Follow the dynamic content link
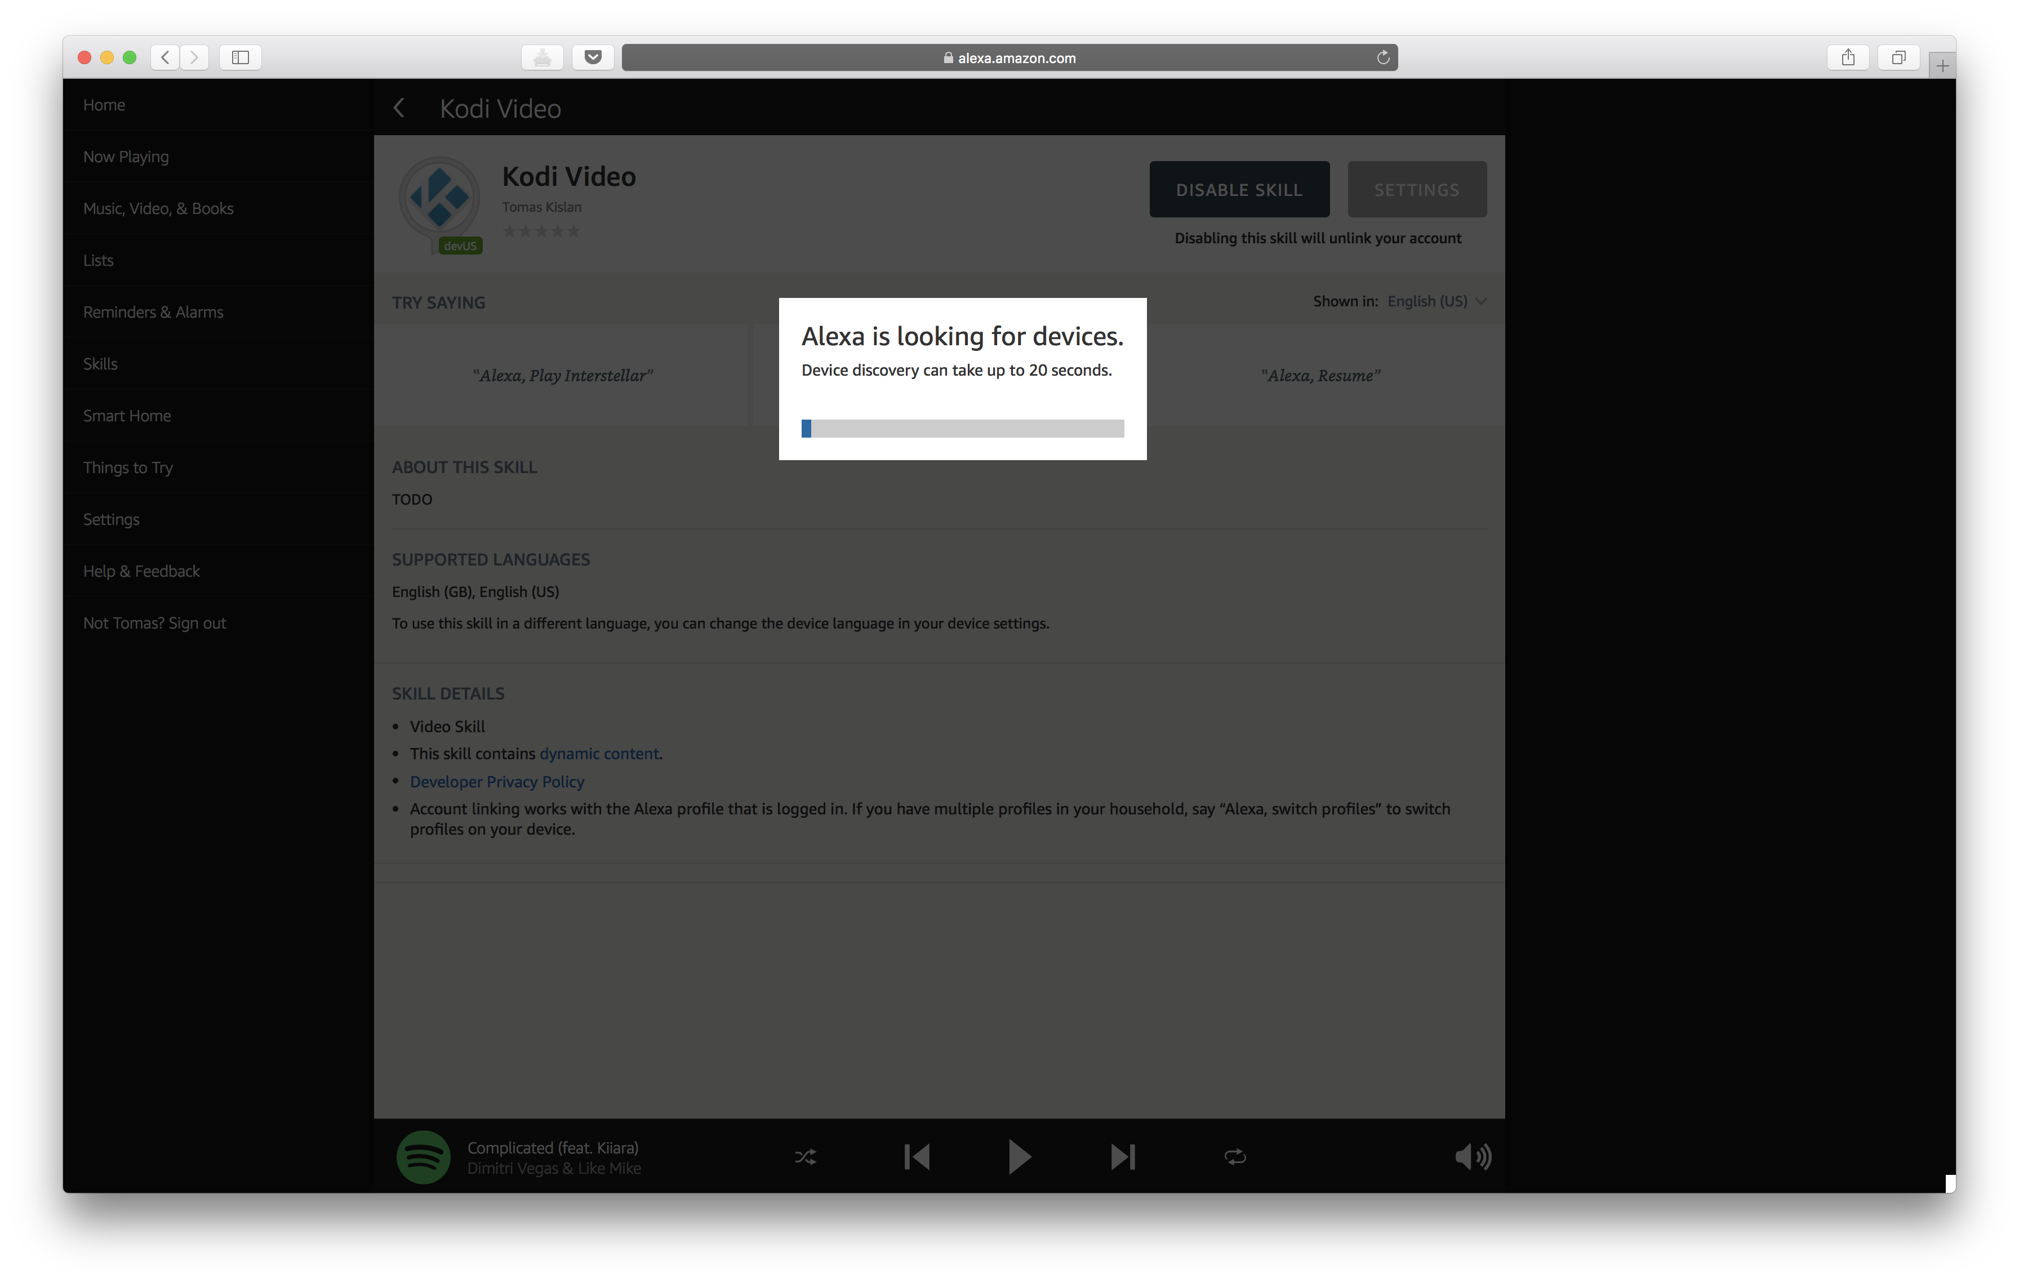This screenshot has width=2019, height=1283. [599, 754]
